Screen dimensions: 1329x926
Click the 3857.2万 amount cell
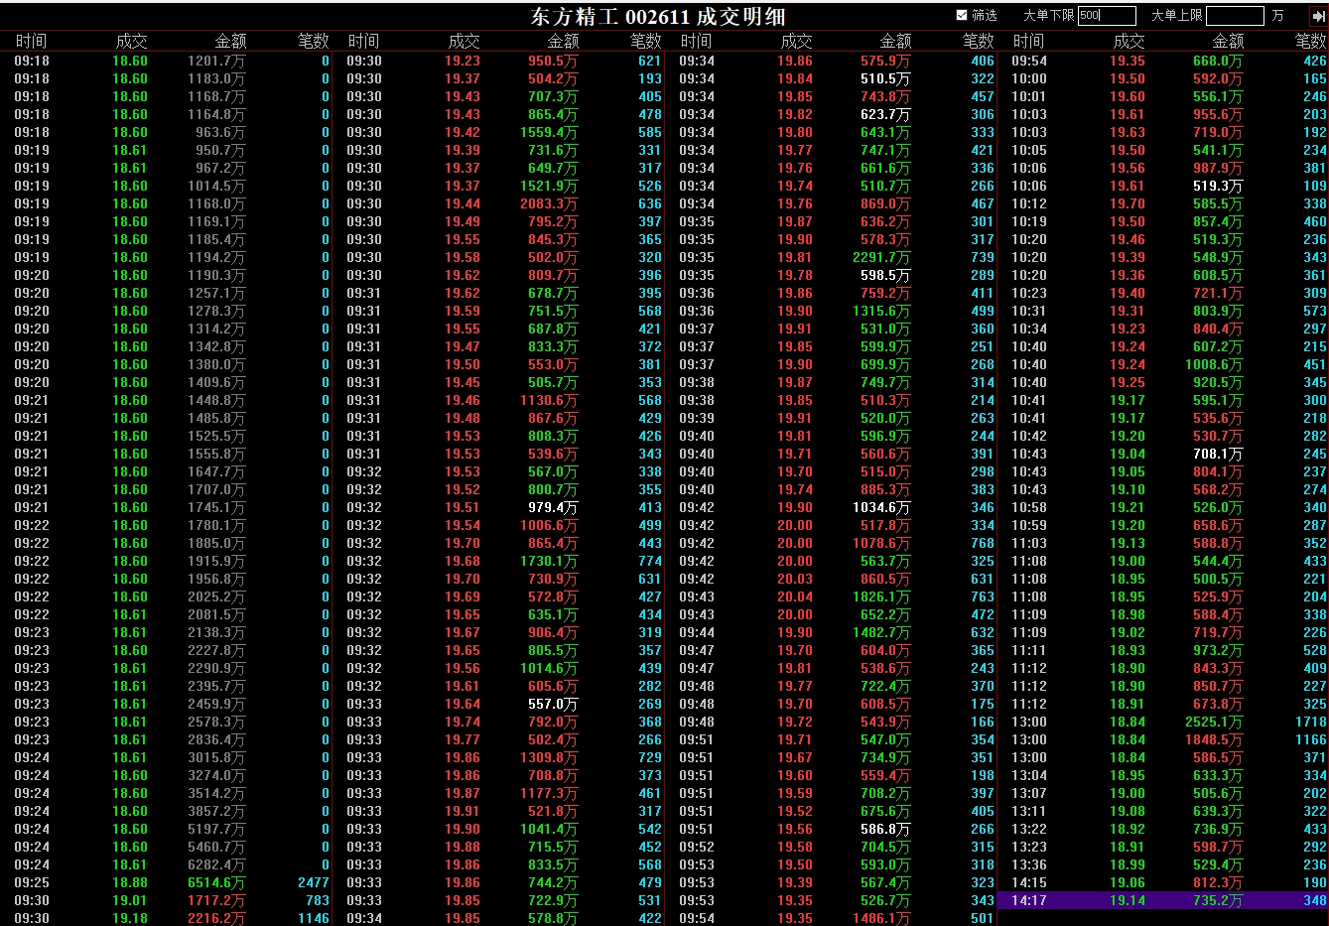click(x=216, y=811)
